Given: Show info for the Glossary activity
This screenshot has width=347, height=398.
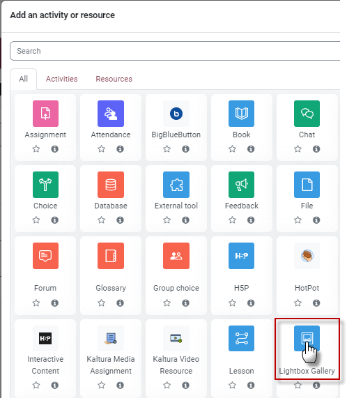Looking at the screenshot, I should 121,303.
